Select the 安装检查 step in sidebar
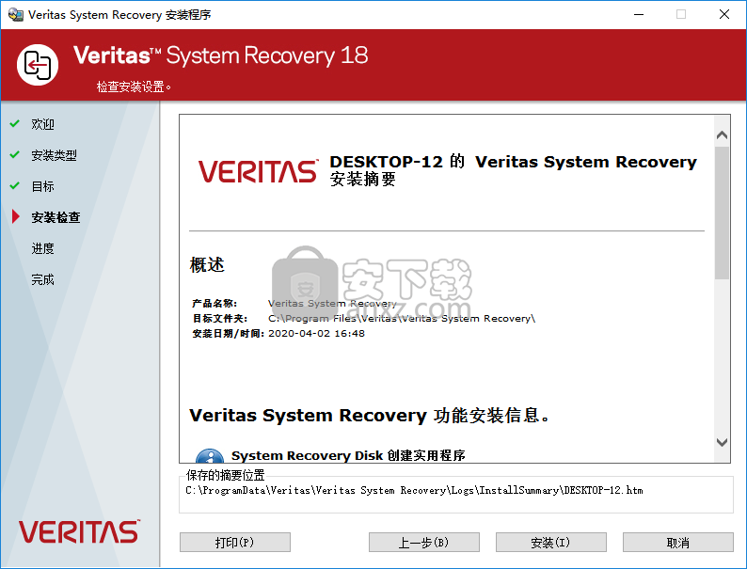This screenshot has height=569, width=747. pos(56,217)
